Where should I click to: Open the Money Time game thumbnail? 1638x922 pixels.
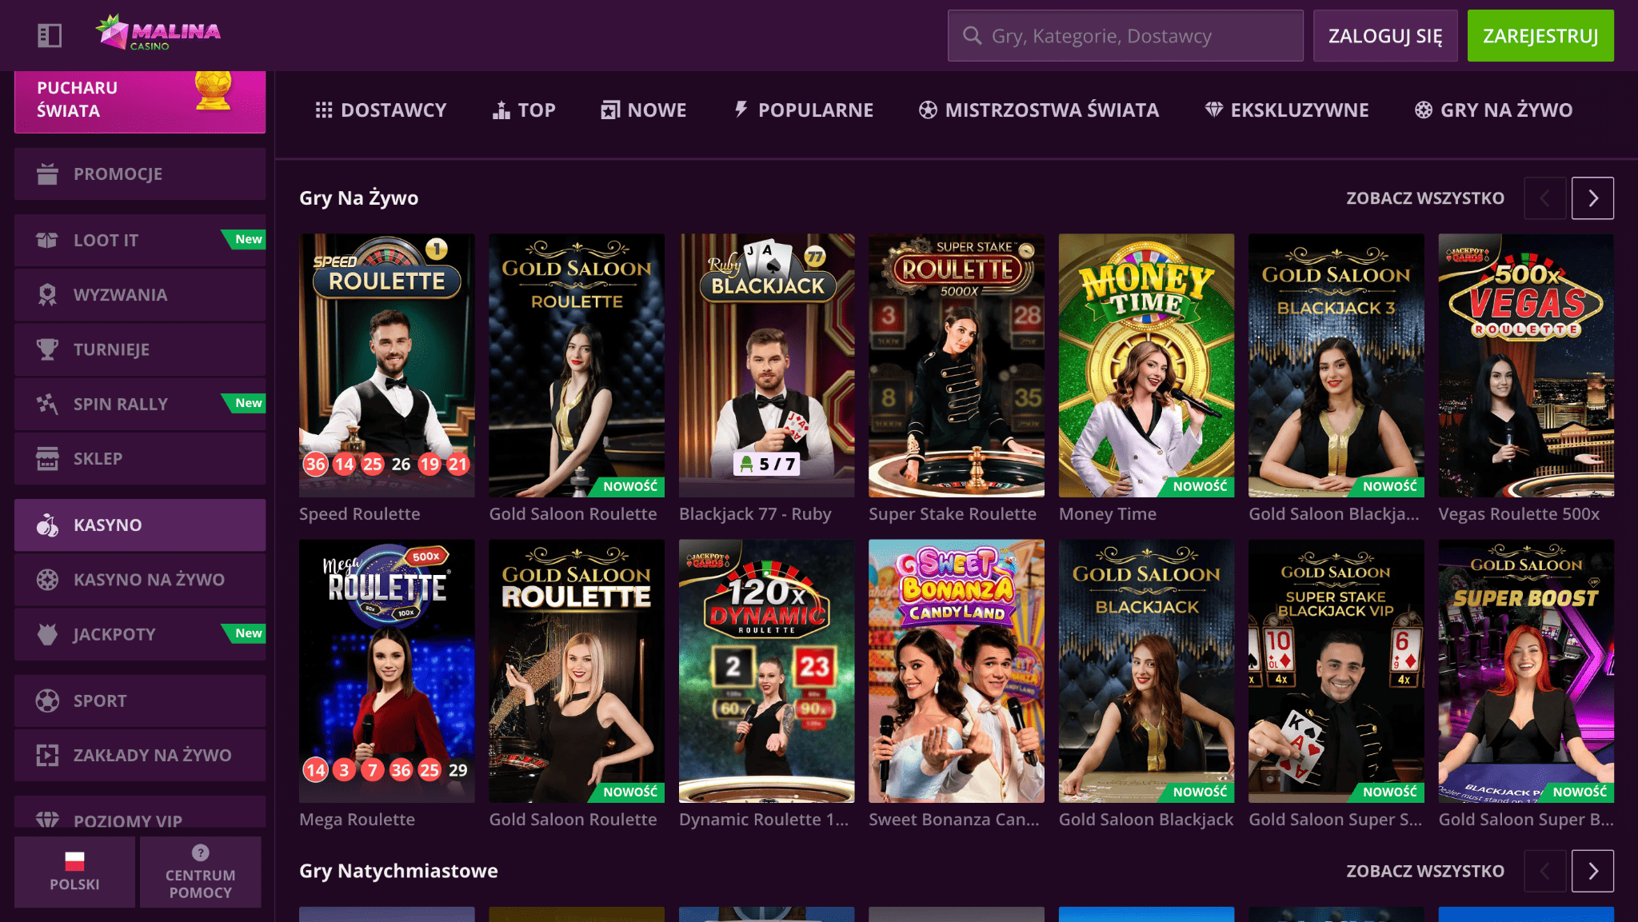[x=1147, y=365]
